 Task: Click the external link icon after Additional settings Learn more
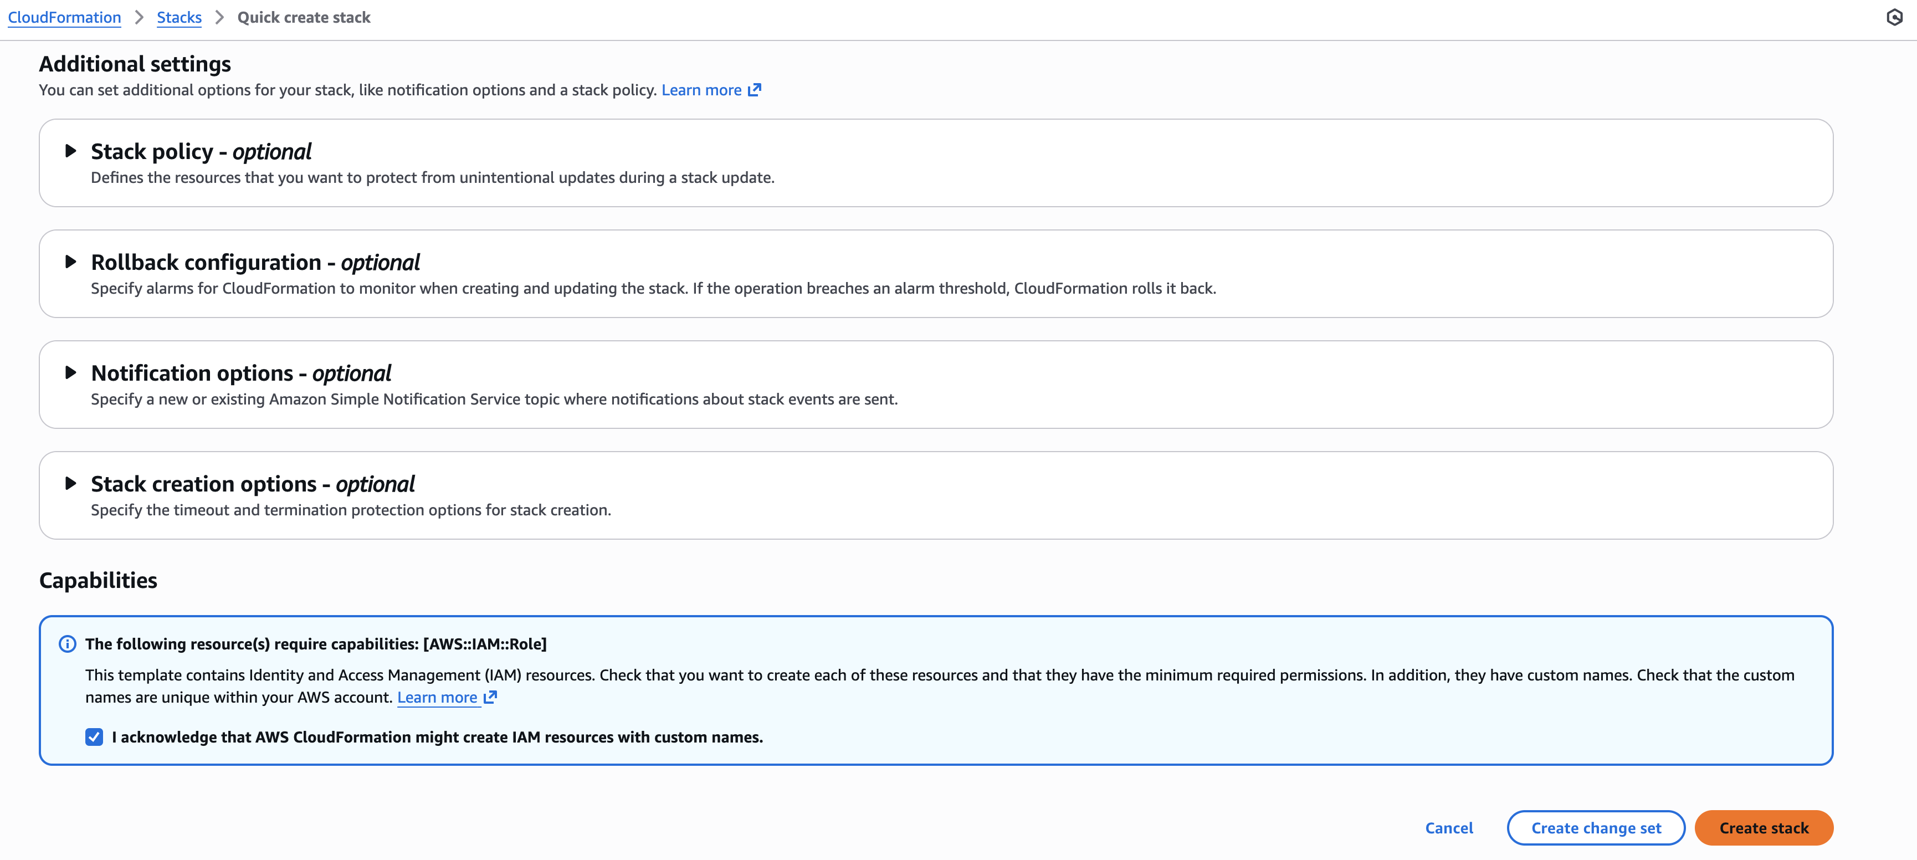[x=755, y=89]
